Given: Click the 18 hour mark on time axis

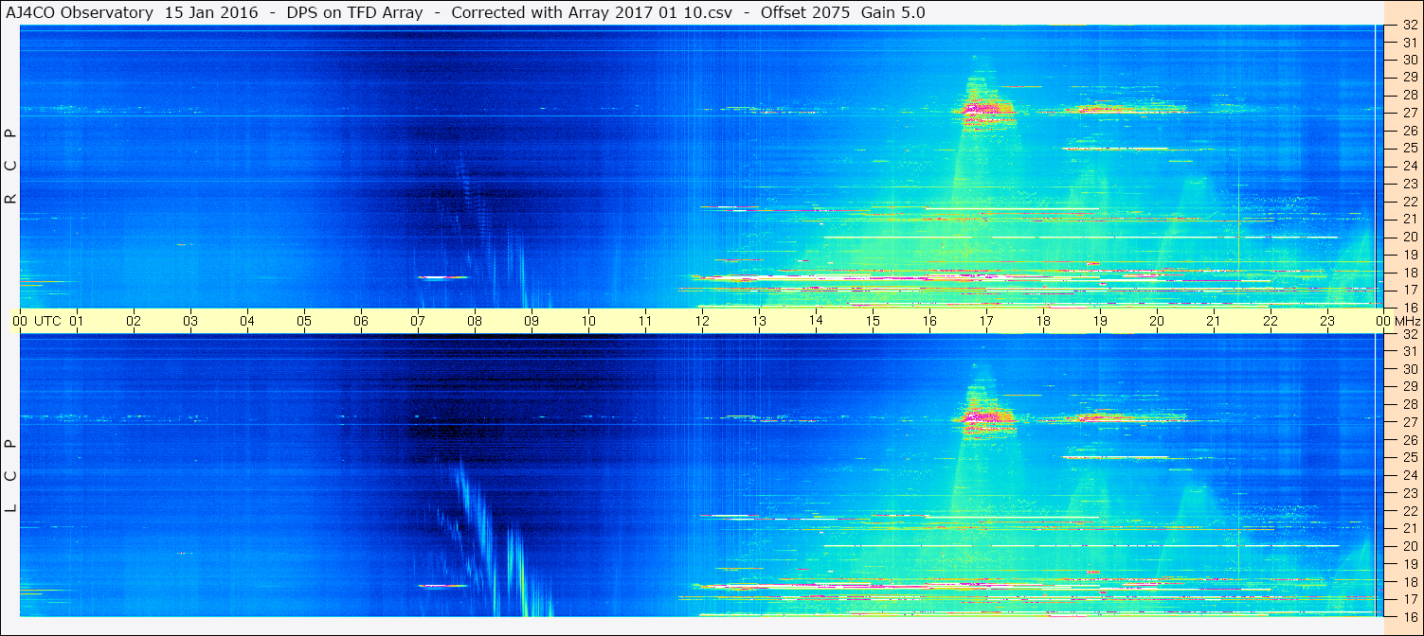Looking at the screenshot, I should pos(1043,321).
